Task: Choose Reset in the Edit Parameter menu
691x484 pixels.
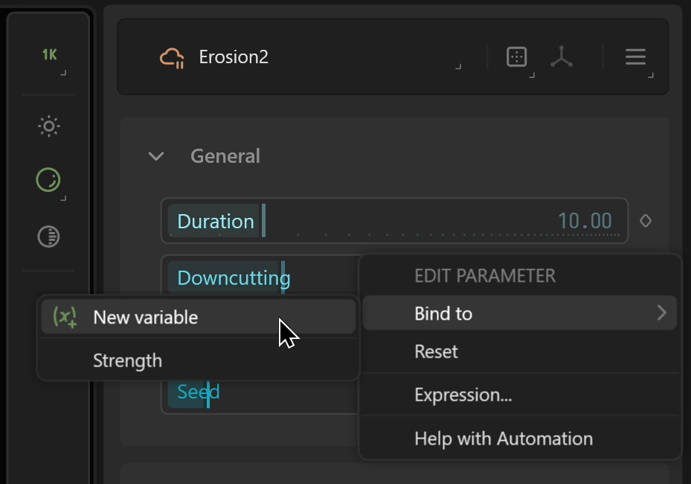Action: (436, 352)
